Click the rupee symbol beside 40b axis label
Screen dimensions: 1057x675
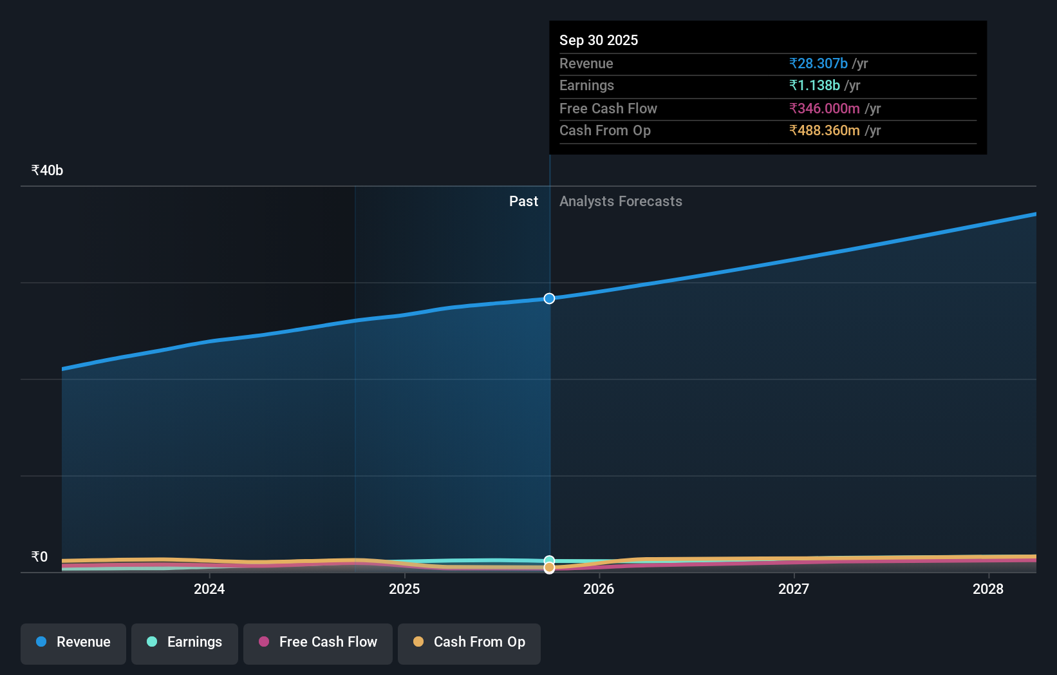[34, 169]
